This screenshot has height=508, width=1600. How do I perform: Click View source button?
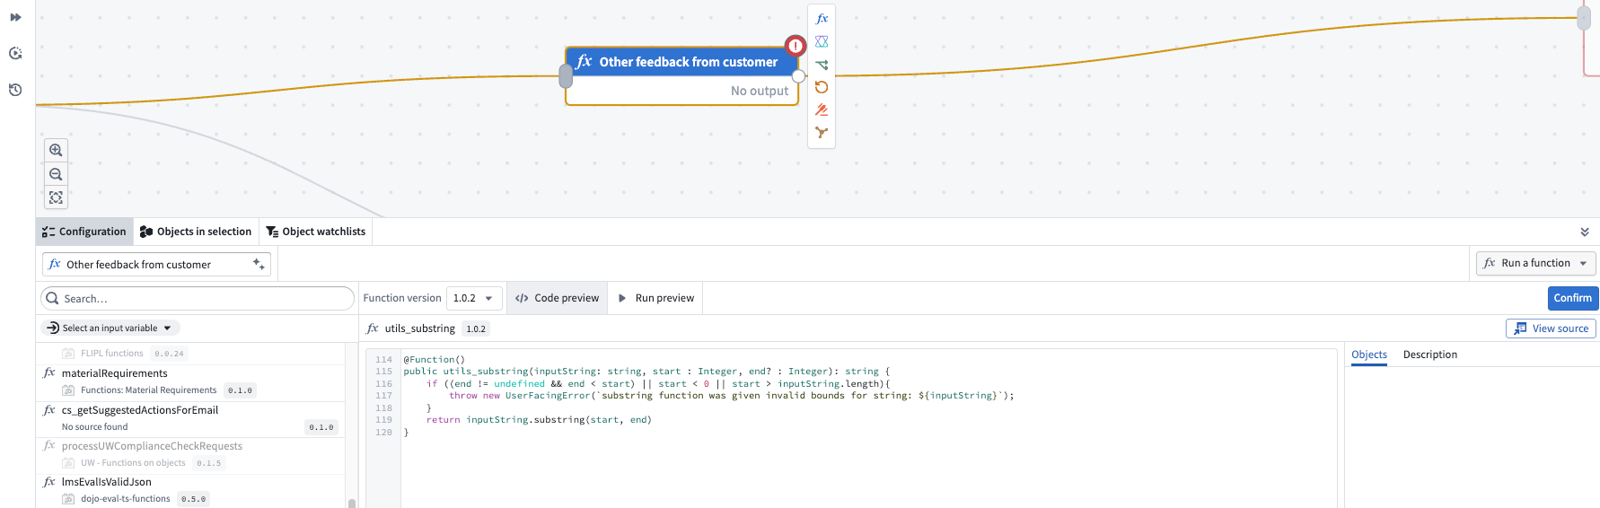click(x=1551, y=328)
